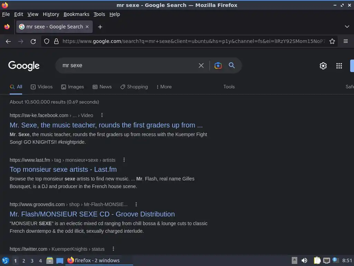Open 'Top monsieur sexe artists - Last.fm' link
Viewport: 354px width, 266px height.
click(63, 169)
